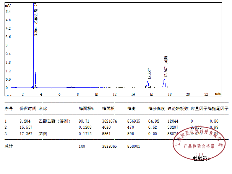Select the 乙酸乙酯（溶剂） name cell
The width and height of the screenshot is (232, 174).
click(x=55, y=121)
